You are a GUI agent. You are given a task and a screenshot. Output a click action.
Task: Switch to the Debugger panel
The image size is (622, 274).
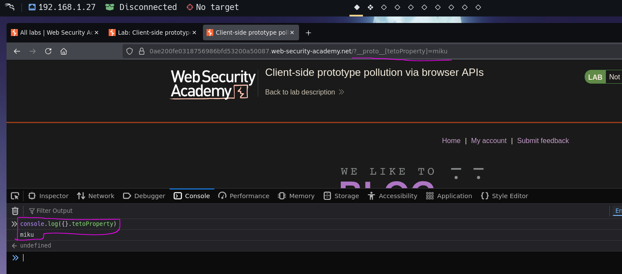[144, 196]
